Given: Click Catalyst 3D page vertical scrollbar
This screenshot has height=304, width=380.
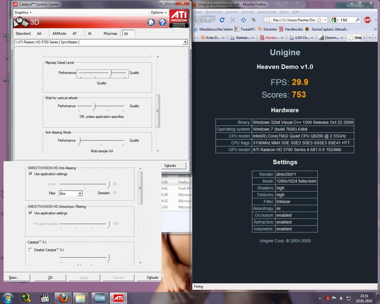Looking at the screenshot, I should coord(158,111).
